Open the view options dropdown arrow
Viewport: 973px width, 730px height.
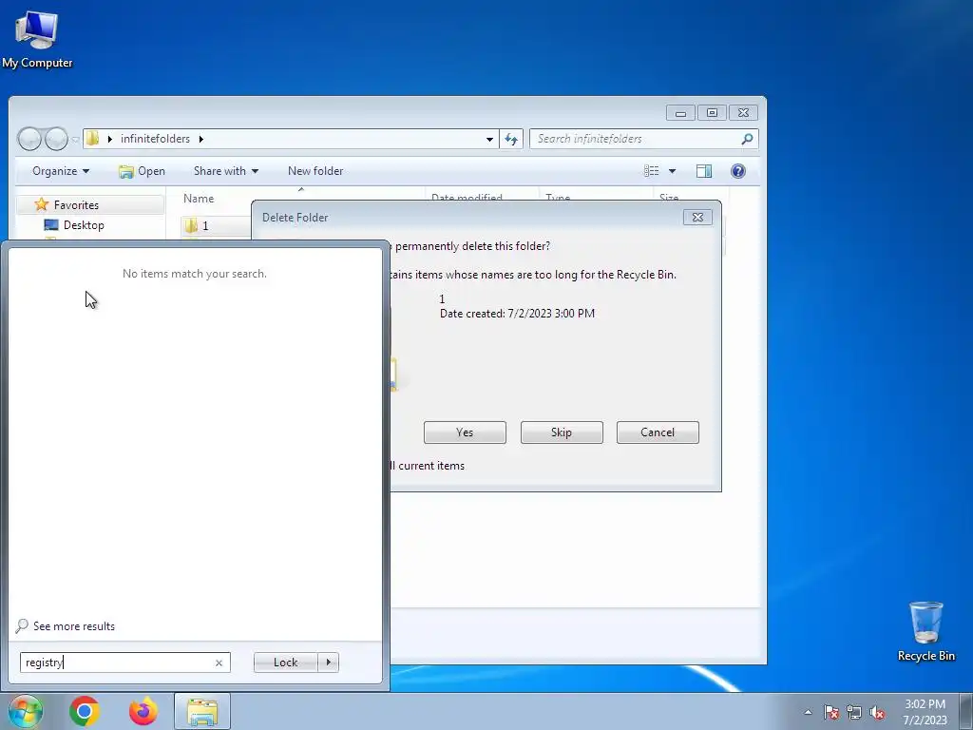672,171
